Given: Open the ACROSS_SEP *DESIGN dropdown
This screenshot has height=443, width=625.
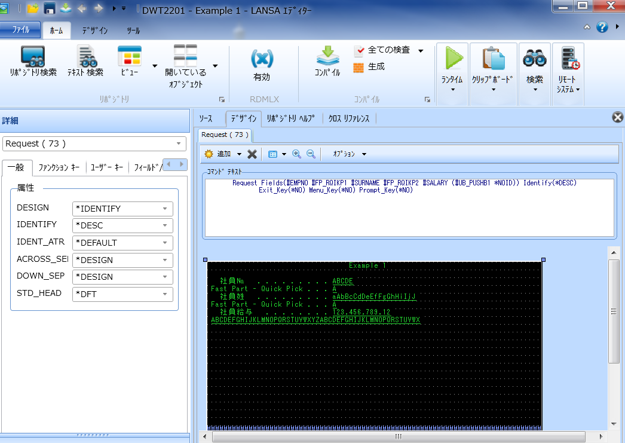Looking at the screenshot, I should [122, 260].
